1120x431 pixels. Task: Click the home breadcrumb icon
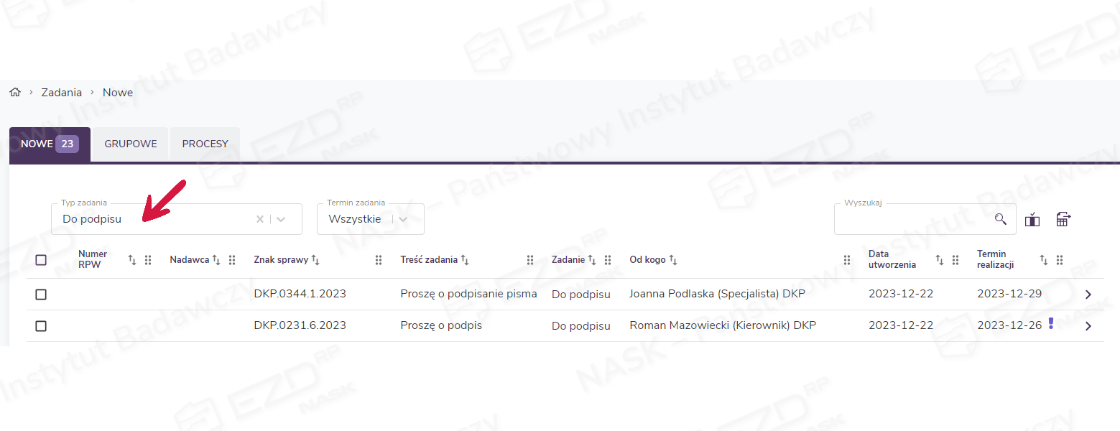[15, 93]
